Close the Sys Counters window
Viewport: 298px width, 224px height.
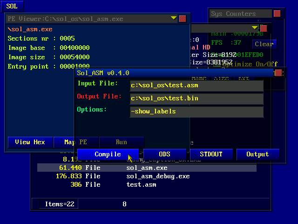(x=277, y=14)
